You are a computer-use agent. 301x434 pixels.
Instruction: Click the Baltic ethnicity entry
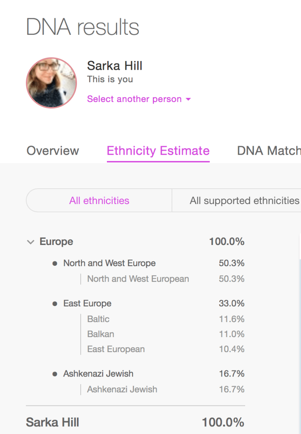(x=98, y=319)
